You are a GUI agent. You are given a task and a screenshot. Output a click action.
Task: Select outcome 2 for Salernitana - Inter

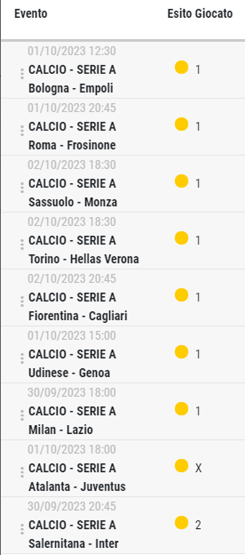click(x=198, y=525)
